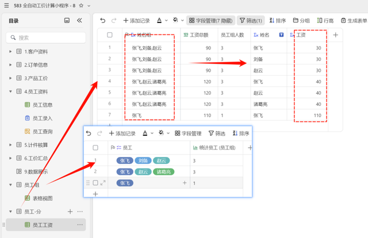
Task: Toggle checkbox on inset third row
Action: (95, 183)
